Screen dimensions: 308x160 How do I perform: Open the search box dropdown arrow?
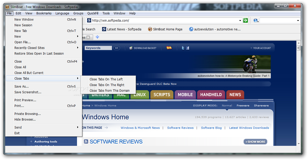(298, 21)
